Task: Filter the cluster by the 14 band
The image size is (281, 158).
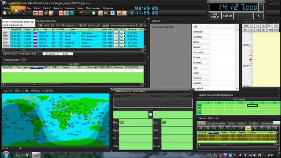Action: pyautogui.click(x=248, y=128)
